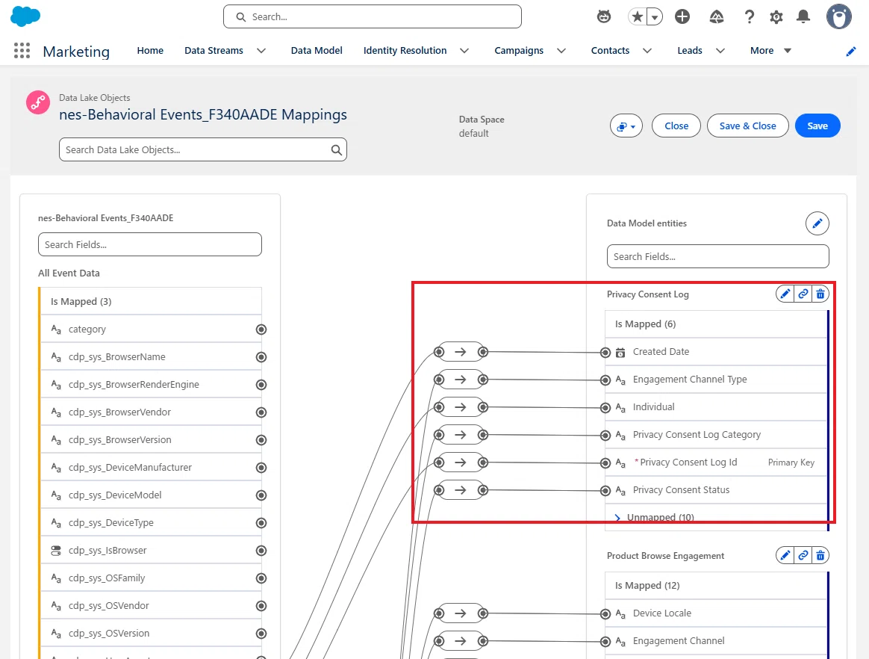869x659 pixels.
Task: Open the App Launcher grid icon
Action: (x=22, y=51)
